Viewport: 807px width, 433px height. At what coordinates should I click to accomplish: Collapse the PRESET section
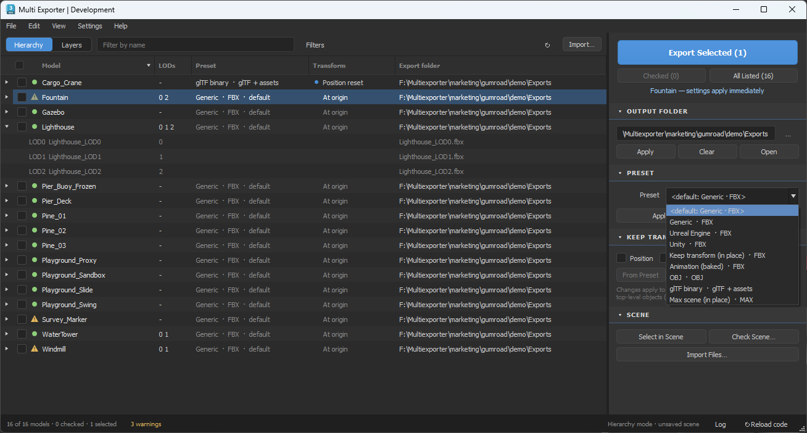[x=619, y=173]
